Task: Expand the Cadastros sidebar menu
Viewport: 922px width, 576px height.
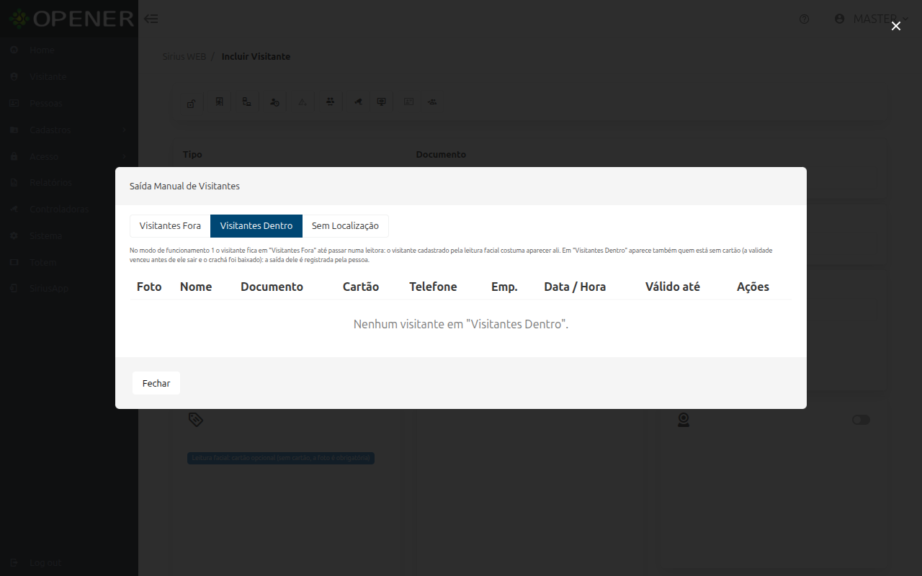Action: (69, 130)
